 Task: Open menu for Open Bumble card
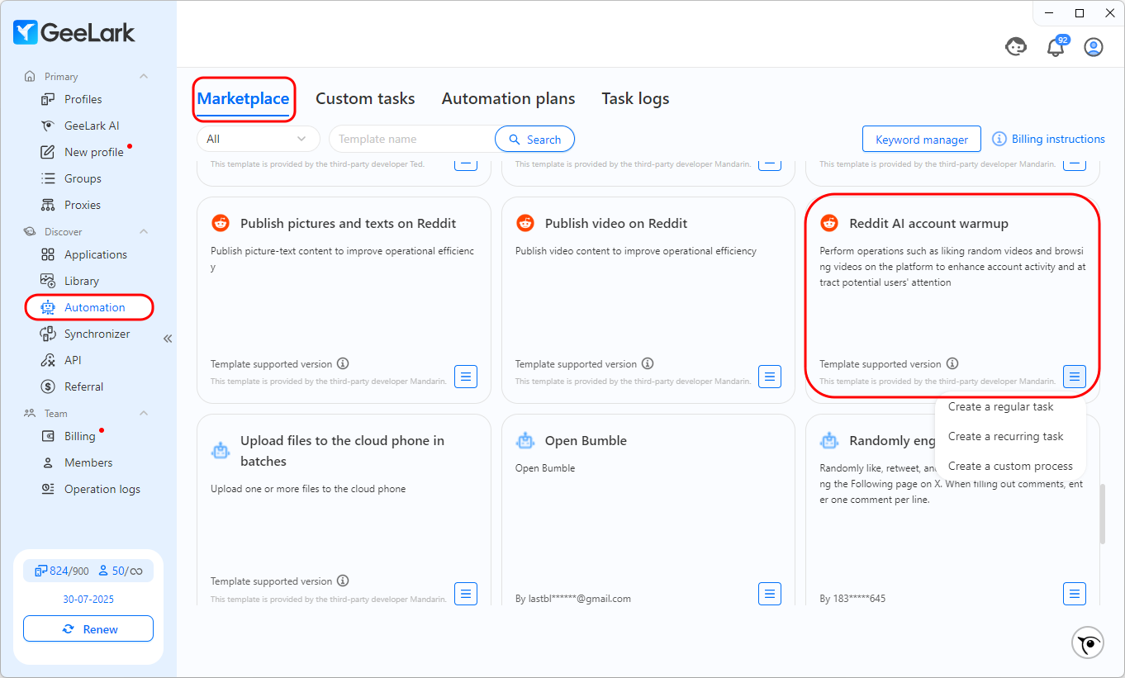click(770, 594)
